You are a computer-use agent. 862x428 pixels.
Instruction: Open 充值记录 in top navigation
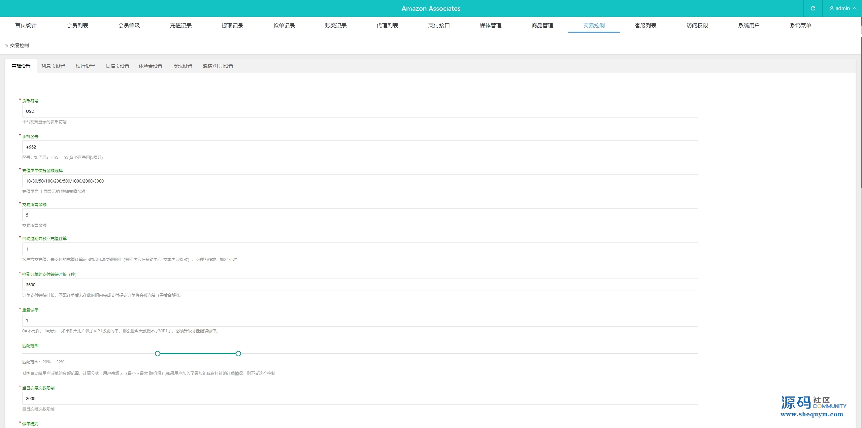point(180,26)
